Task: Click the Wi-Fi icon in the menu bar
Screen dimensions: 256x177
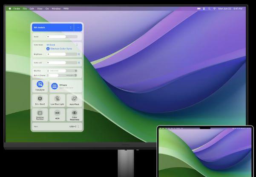Action: tap(214, 9)
